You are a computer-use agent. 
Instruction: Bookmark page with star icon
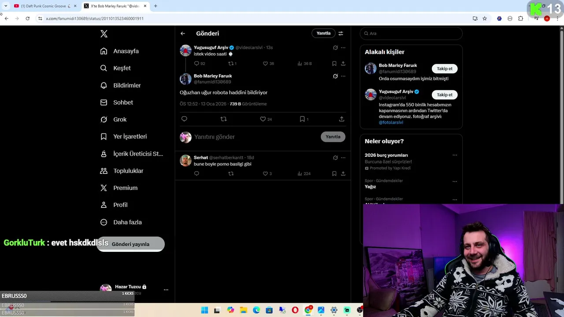point(485,18)
